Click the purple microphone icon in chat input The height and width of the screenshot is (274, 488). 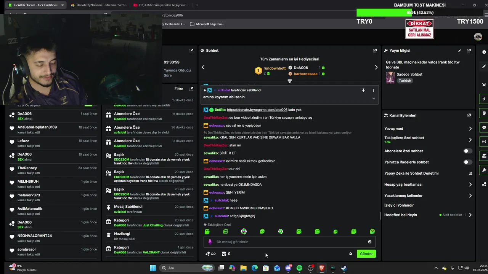(x=210, y=242)
